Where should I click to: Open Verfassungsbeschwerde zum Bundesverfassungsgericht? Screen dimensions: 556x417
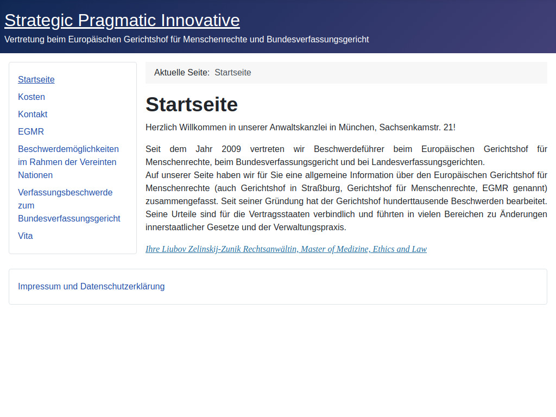(69, 205)
